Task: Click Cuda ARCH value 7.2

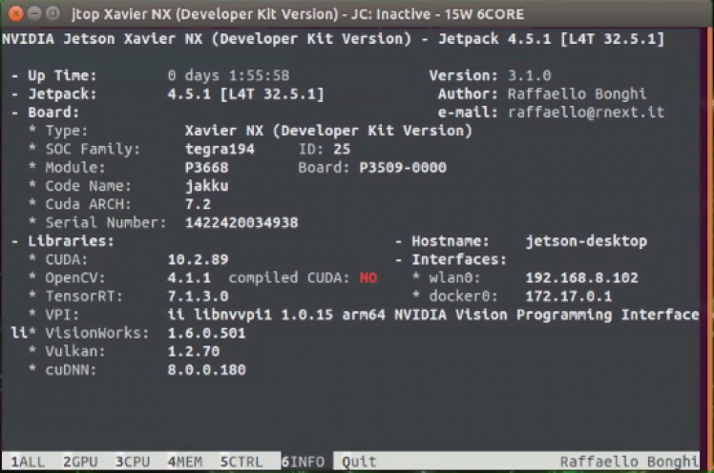Action: 199,204
